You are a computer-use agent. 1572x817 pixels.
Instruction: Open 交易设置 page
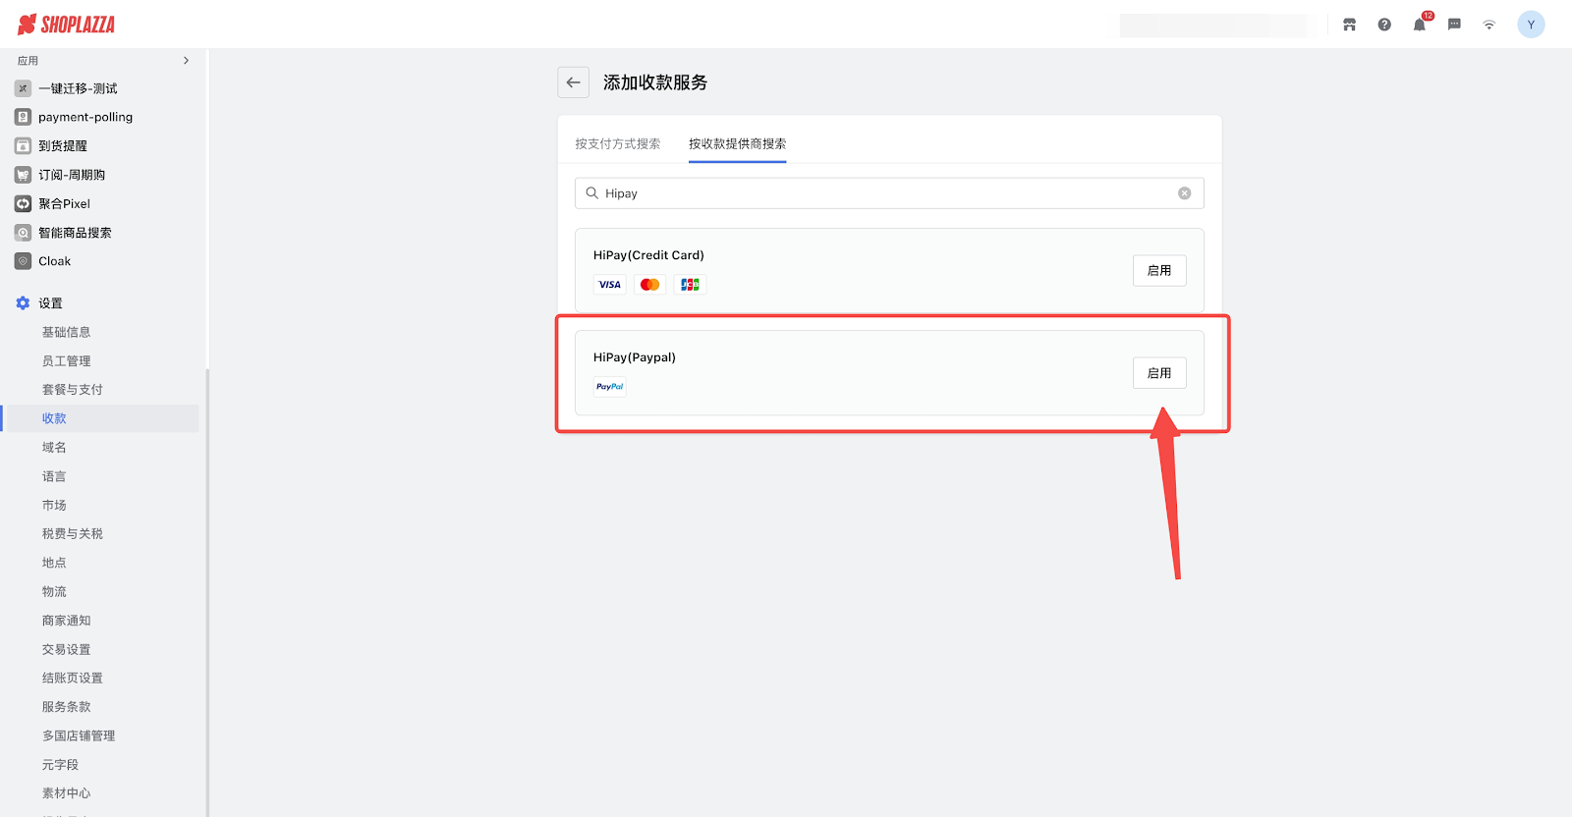[x=66, y=649]
